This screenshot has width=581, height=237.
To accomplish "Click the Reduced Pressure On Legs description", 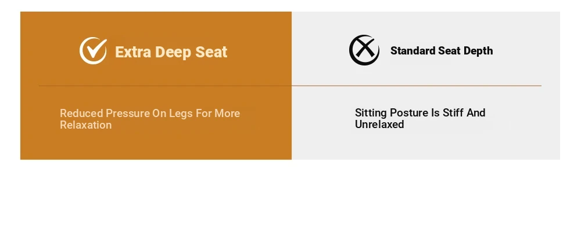I will tap(150, 119).
